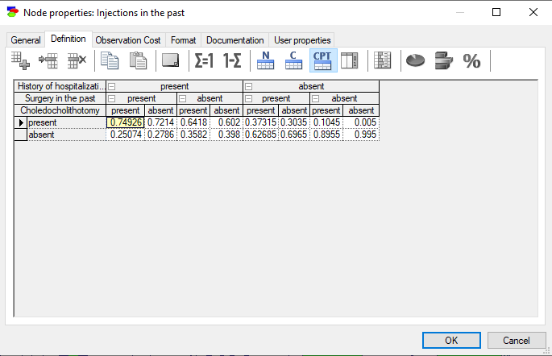The image size is (552, 356).
Task: Select the cell with value 0.2786
Action: pyautogui.click(x=160, y=135)
